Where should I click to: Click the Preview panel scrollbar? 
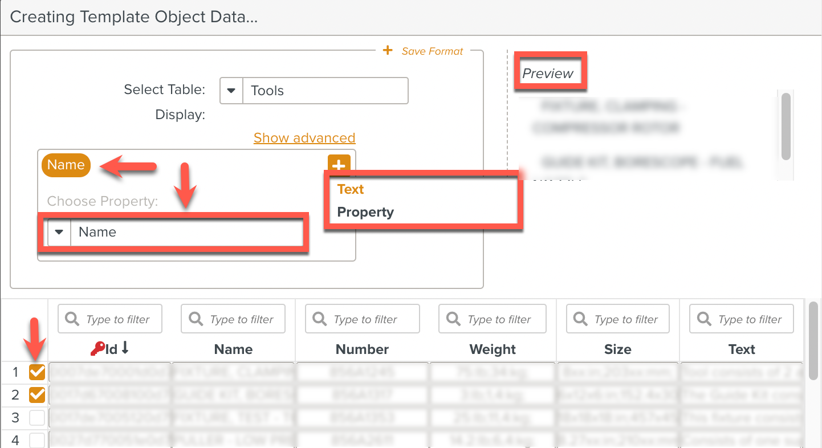[786, 127]
